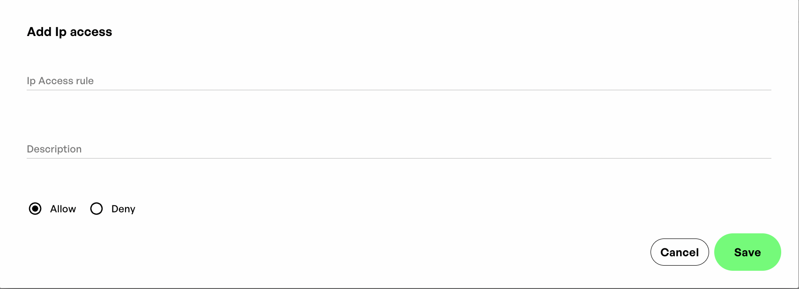Click the underline beneath Description field

(x=398, y=158)
